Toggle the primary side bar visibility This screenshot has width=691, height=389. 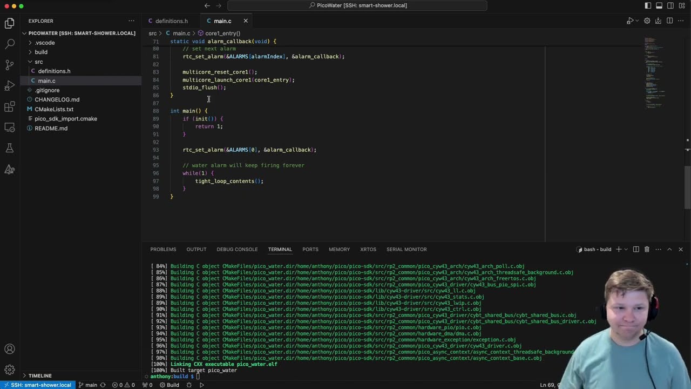[x=648, y=5]
